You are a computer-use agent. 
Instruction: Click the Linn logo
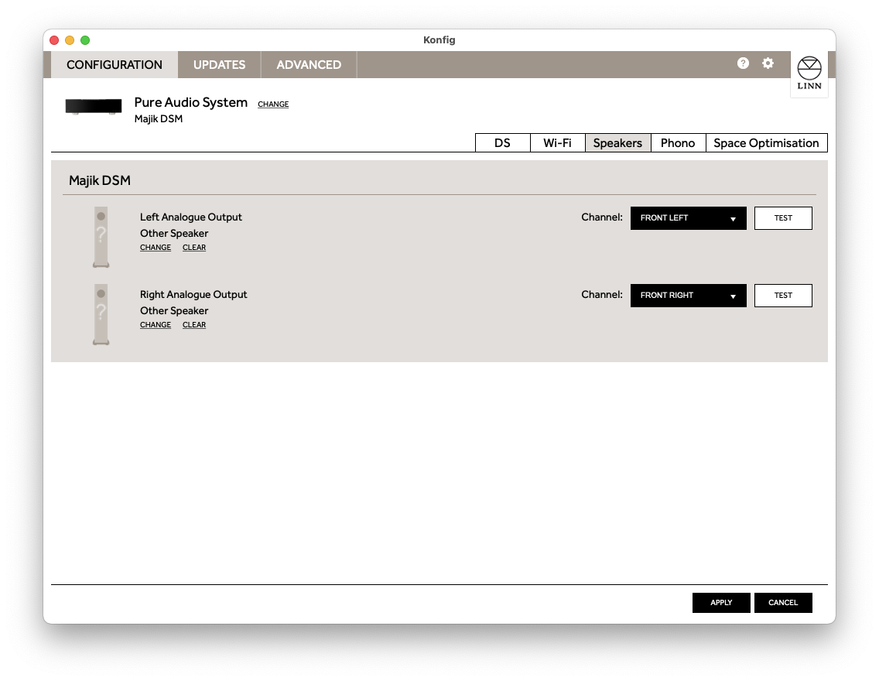(x=809, y=74)
